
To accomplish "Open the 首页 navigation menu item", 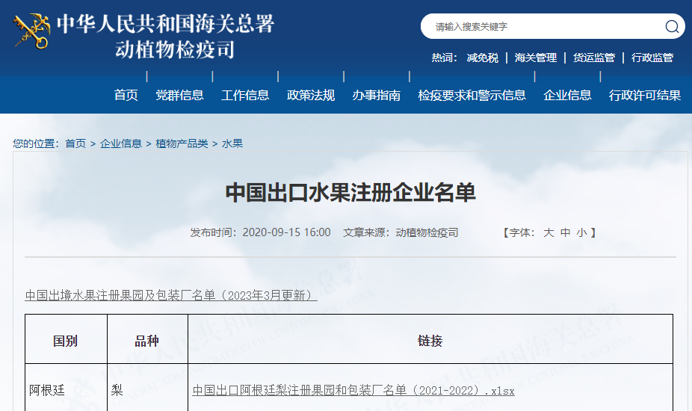I will 126,95.
